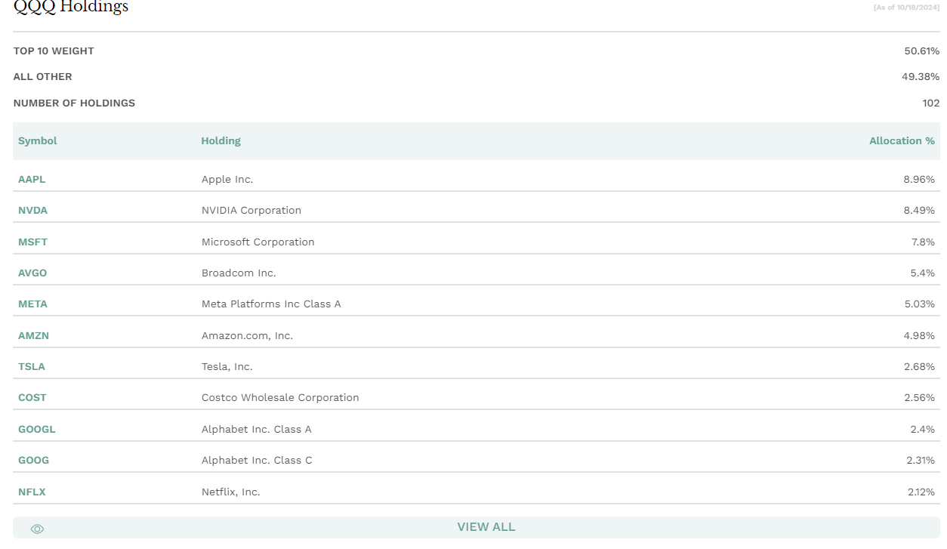
Task: Click Netflix's 2.12% allocation value
Action: click(921, 492)
